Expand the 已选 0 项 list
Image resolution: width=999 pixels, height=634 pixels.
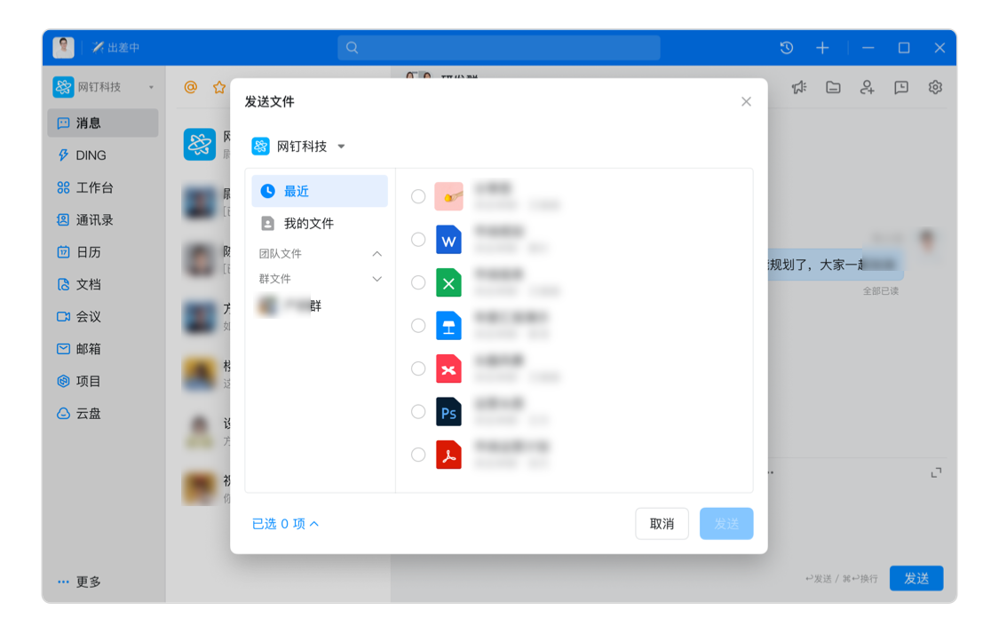point(285,524)
